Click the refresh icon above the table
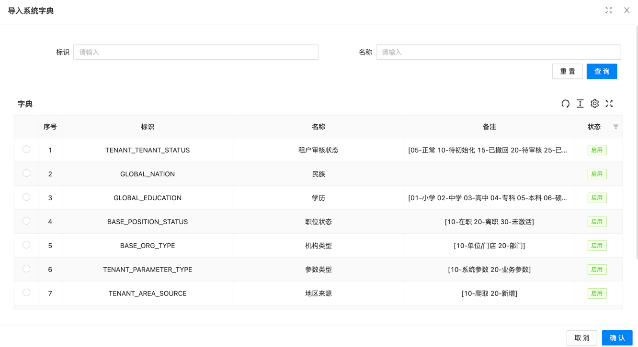Screen dimensions: 638x347 click(x=565, y=104)
